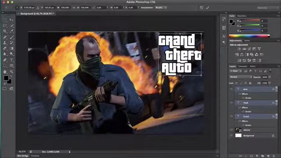Switch to the Styles tab

click(x=247, y=41)
